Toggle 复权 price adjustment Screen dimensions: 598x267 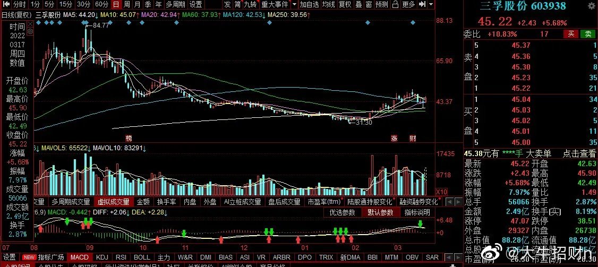tap(345, 4)
